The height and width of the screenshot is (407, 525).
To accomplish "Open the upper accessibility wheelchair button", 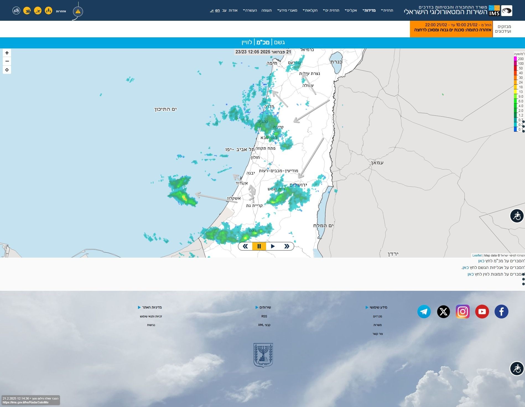I will (x=517, y=216).
